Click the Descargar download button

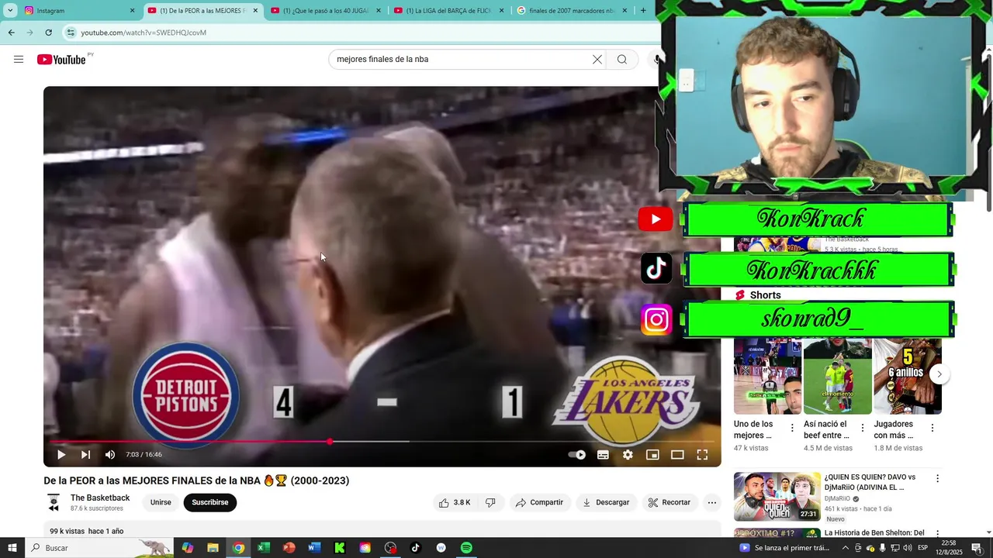coord(605,502)
